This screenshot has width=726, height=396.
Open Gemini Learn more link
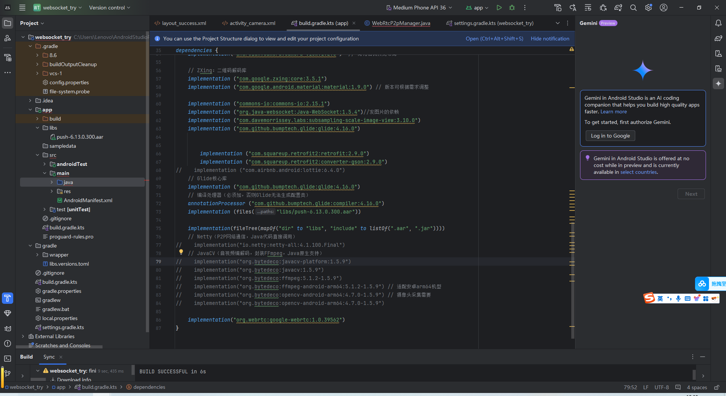613,111
